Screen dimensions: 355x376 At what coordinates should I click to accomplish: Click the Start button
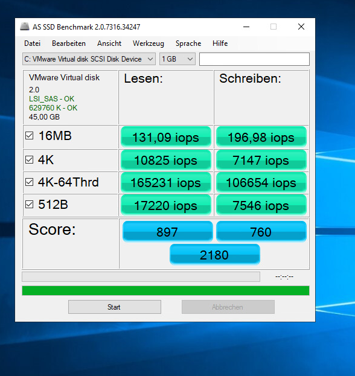115,307
